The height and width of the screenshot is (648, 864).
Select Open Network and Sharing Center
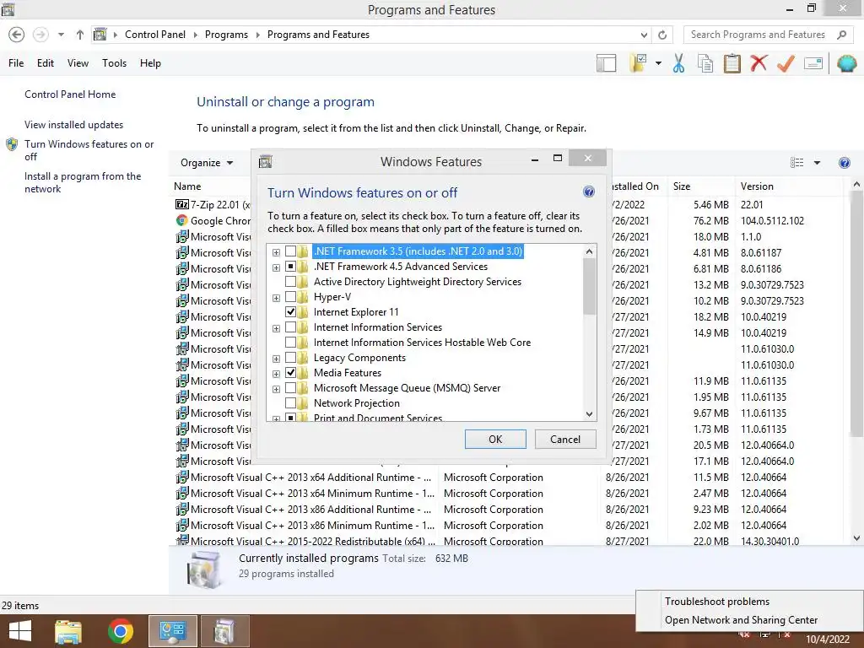tap(741, 620)
